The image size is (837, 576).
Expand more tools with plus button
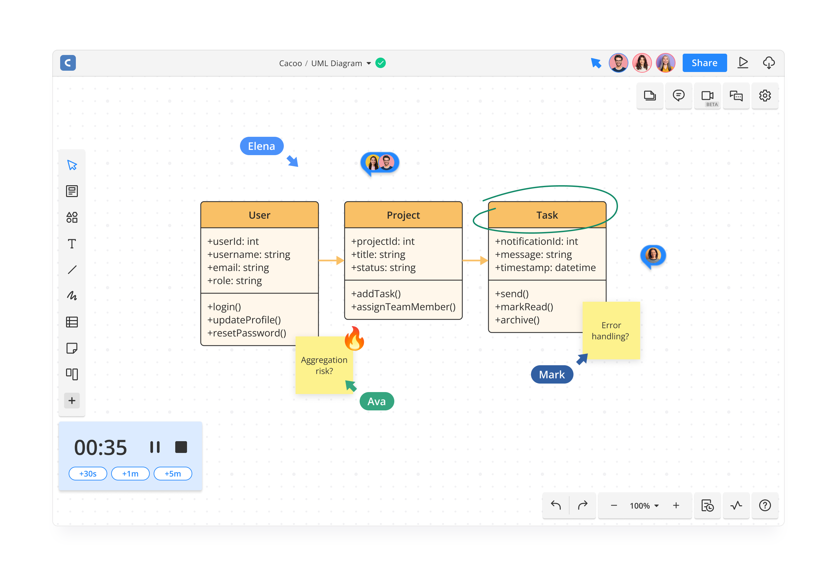click(72, 400)
